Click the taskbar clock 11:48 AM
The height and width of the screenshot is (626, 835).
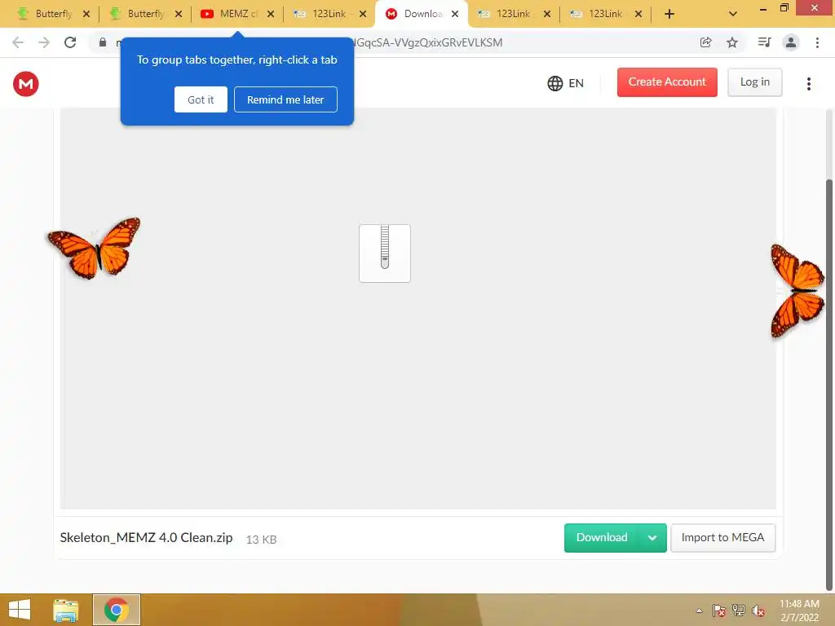pos(799,604)
